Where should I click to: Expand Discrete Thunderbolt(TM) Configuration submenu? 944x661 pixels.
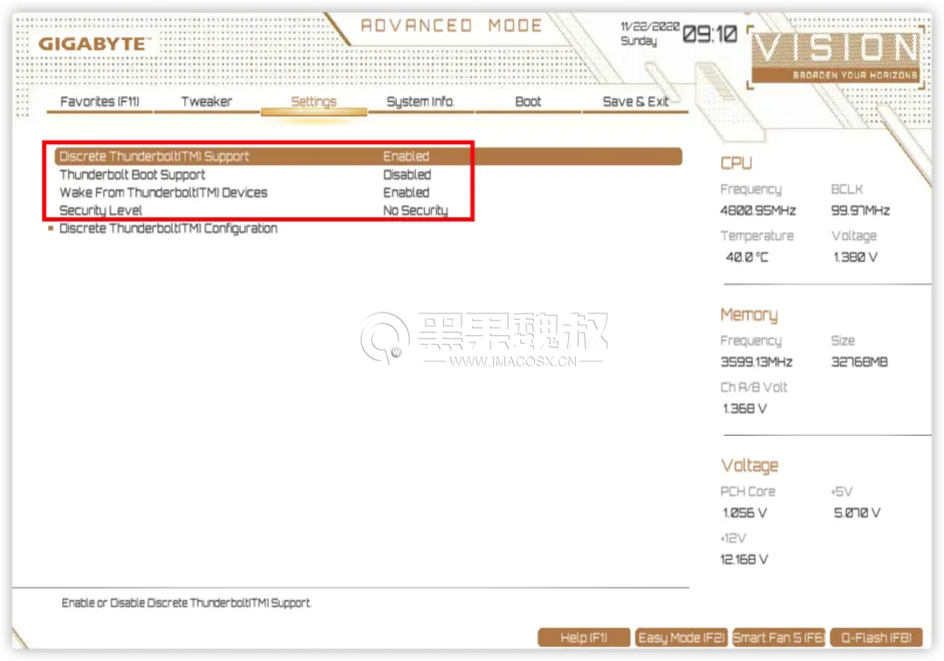pos(168,229)
